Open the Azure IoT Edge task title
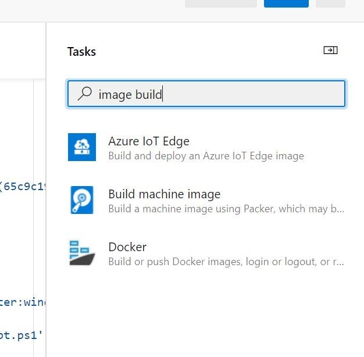The height and width of the screenshot is (357, 364). click(149, 141)
